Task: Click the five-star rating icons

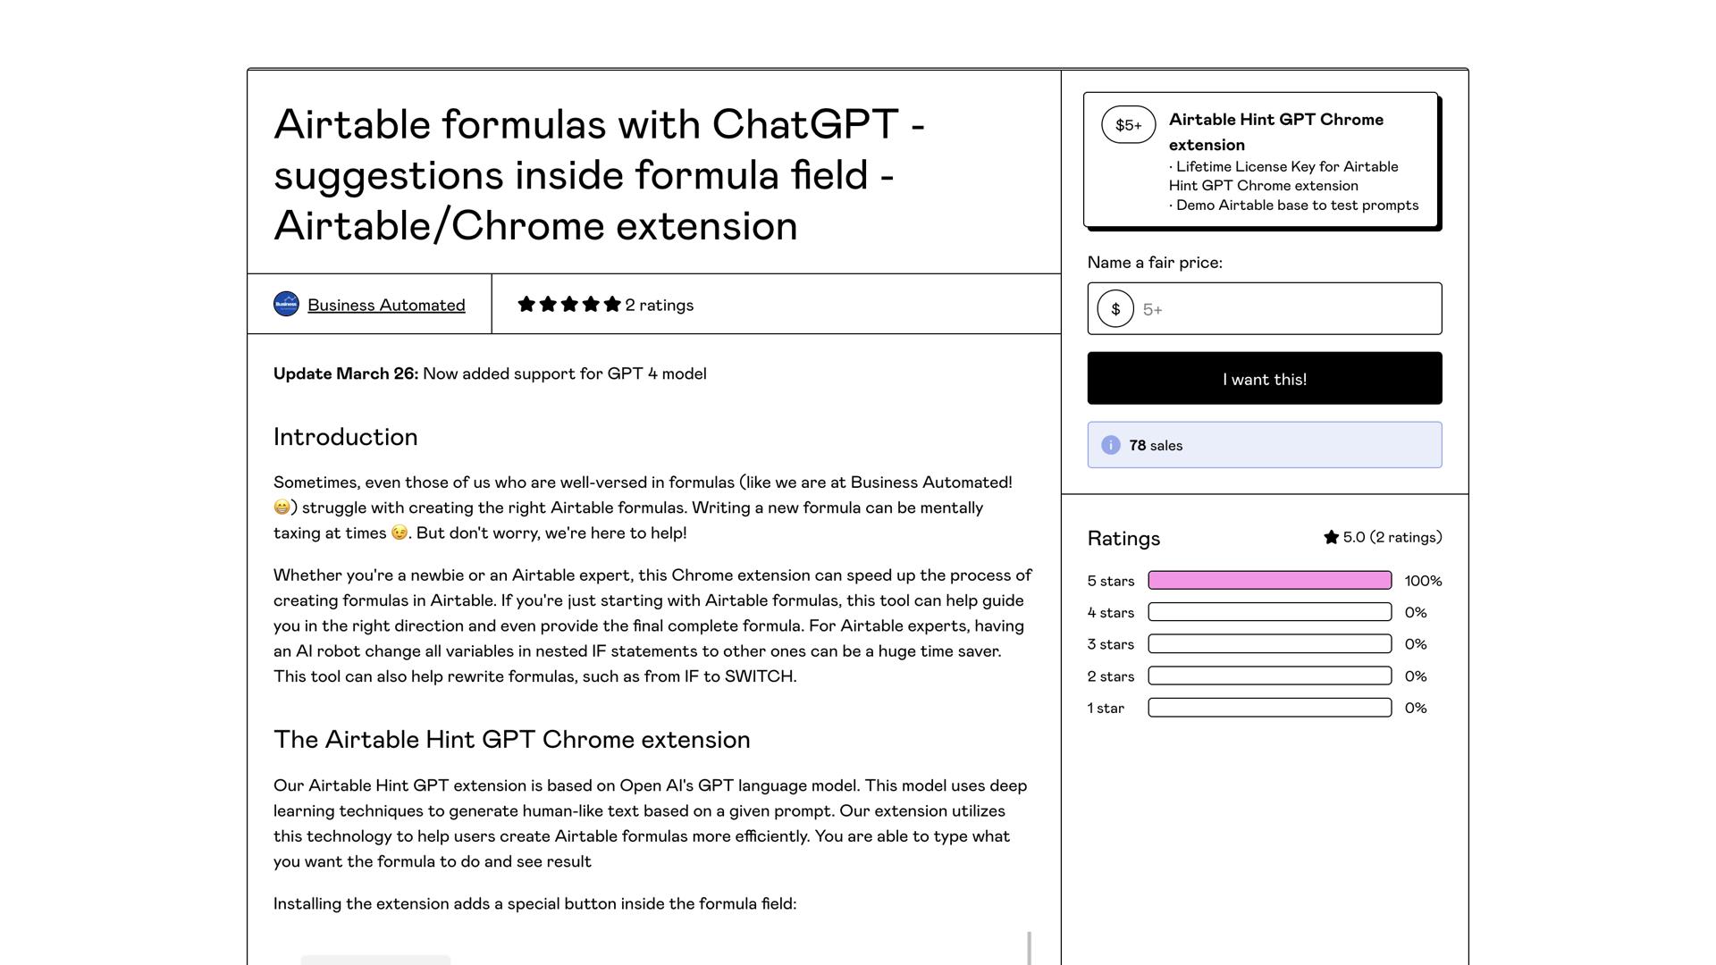Action: pos(568,305)
